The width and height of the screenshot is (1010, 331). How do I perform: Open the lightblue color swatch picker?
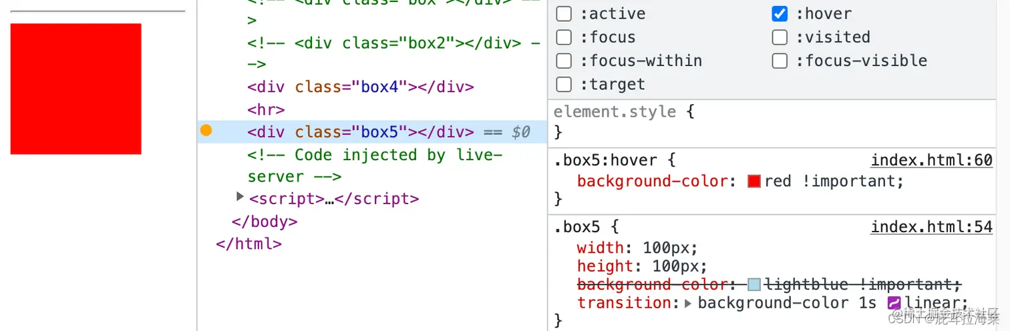pos(754,285)
